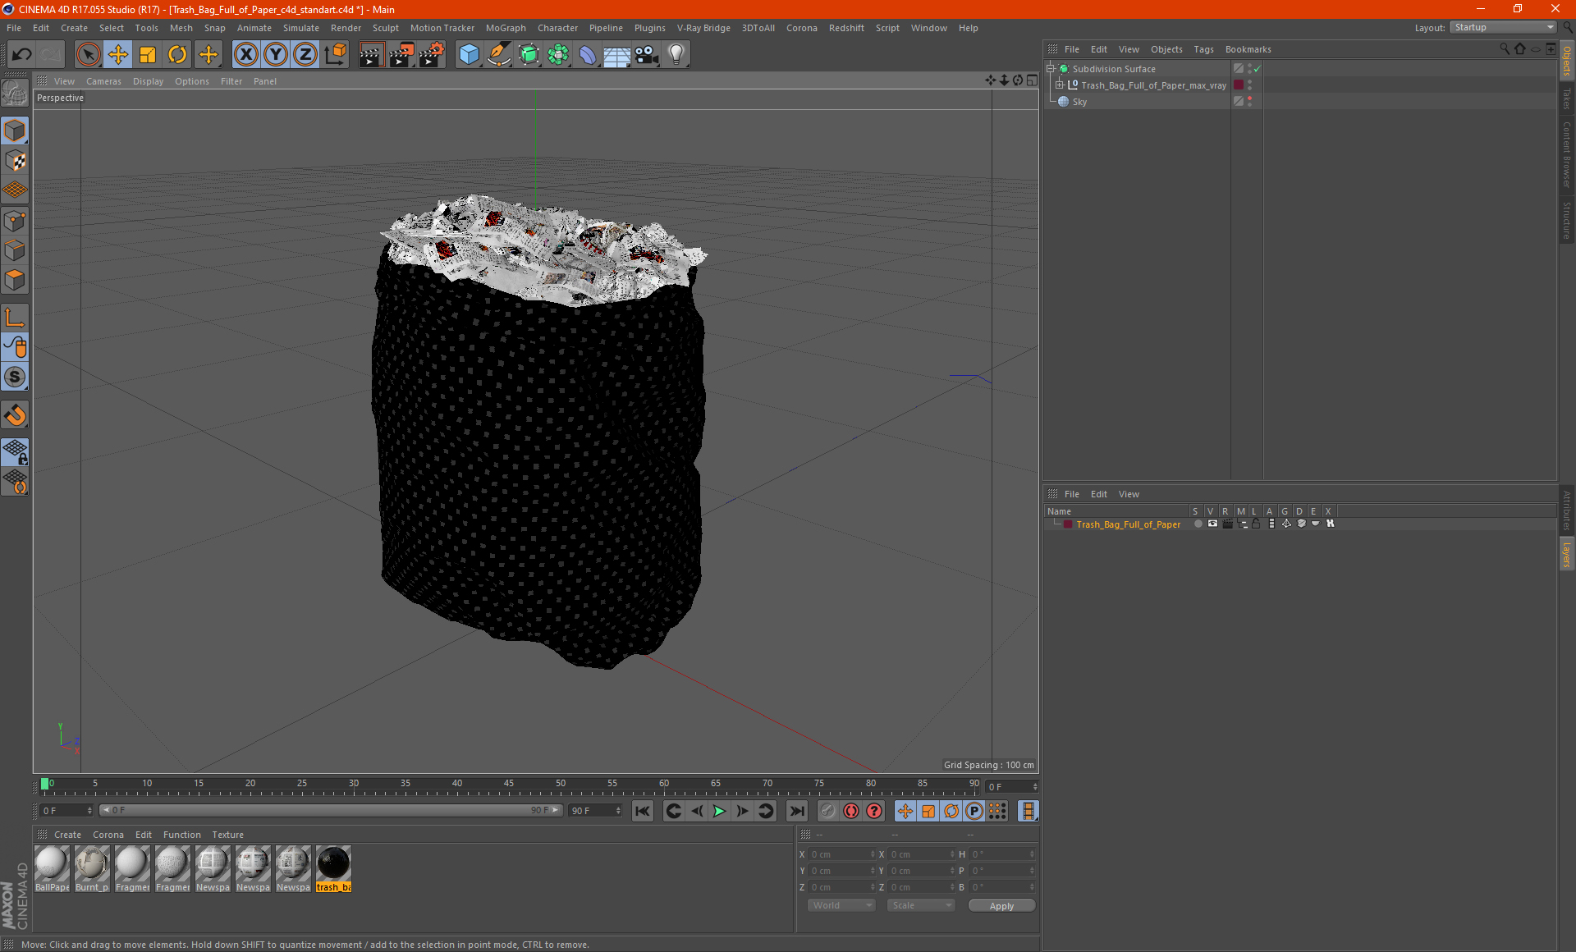Open the File menu
Viewport: 1576px width, 952px height.
point(14,28)
